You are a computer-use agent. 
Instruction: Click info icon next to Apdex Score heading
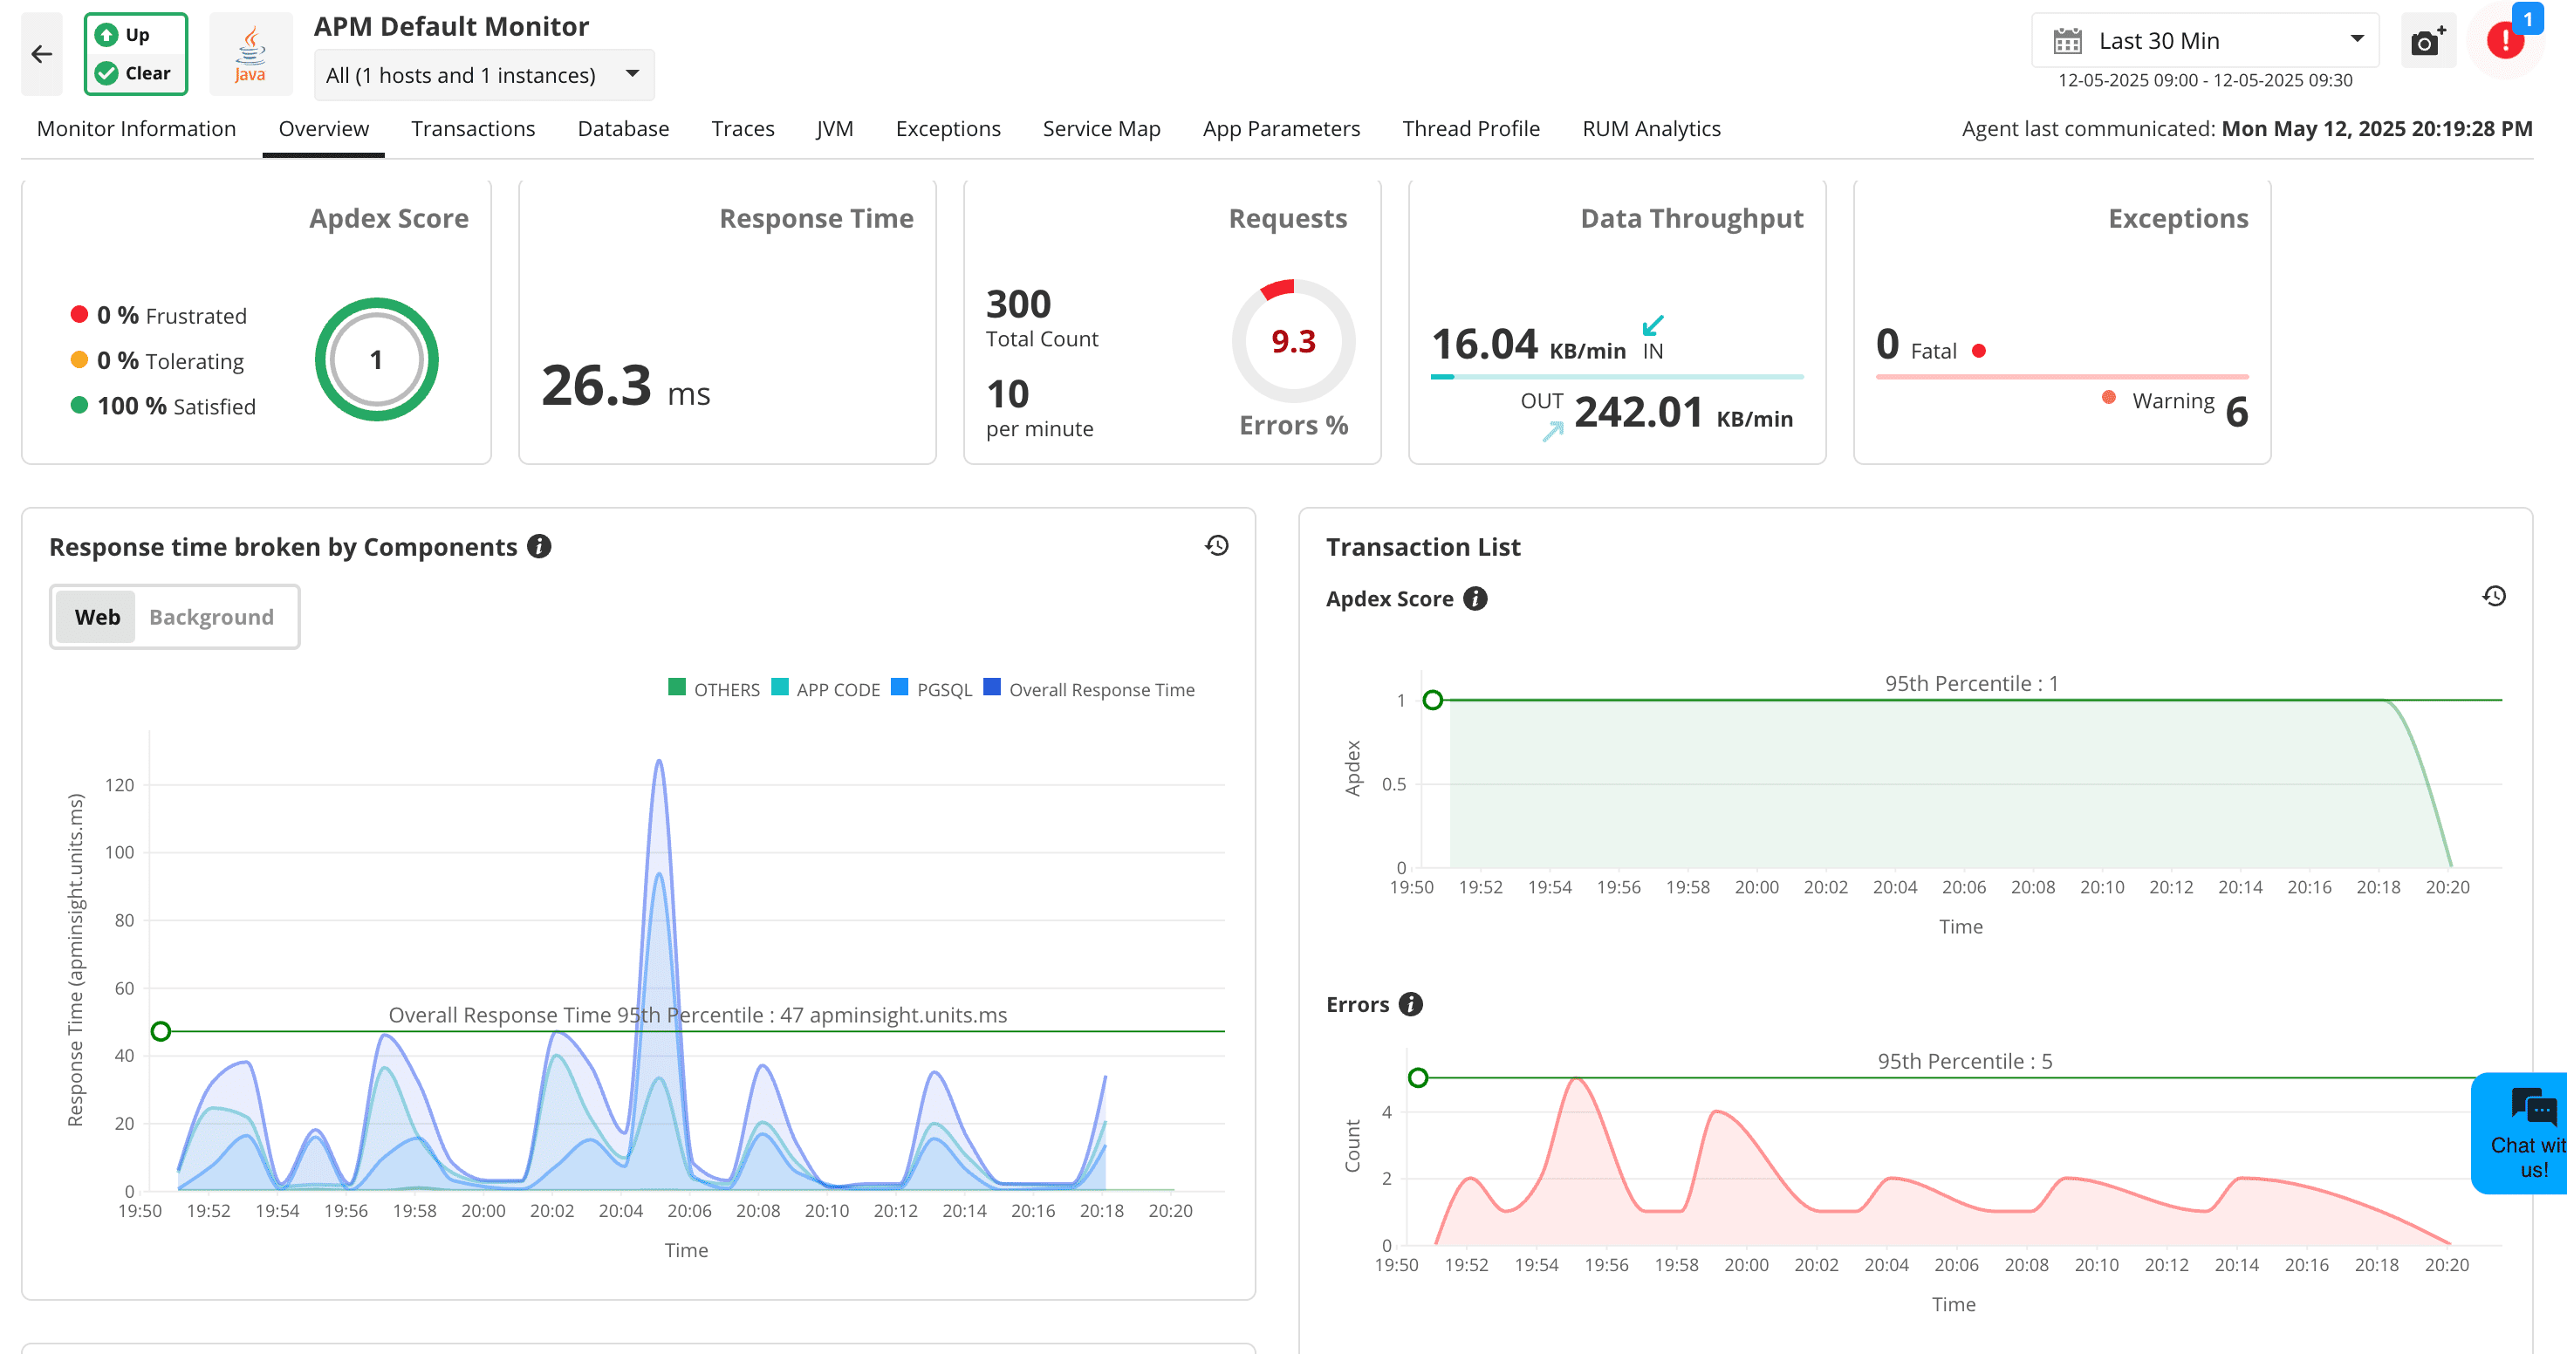pyautogui.click(x=1475, y=598)
